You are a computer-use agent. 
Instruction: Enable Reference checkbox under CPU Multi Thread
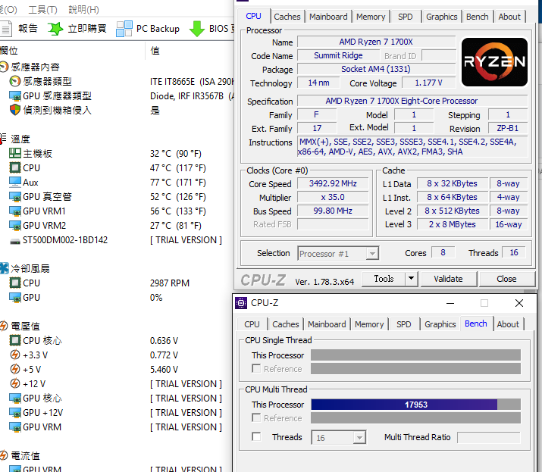[256, 417]
